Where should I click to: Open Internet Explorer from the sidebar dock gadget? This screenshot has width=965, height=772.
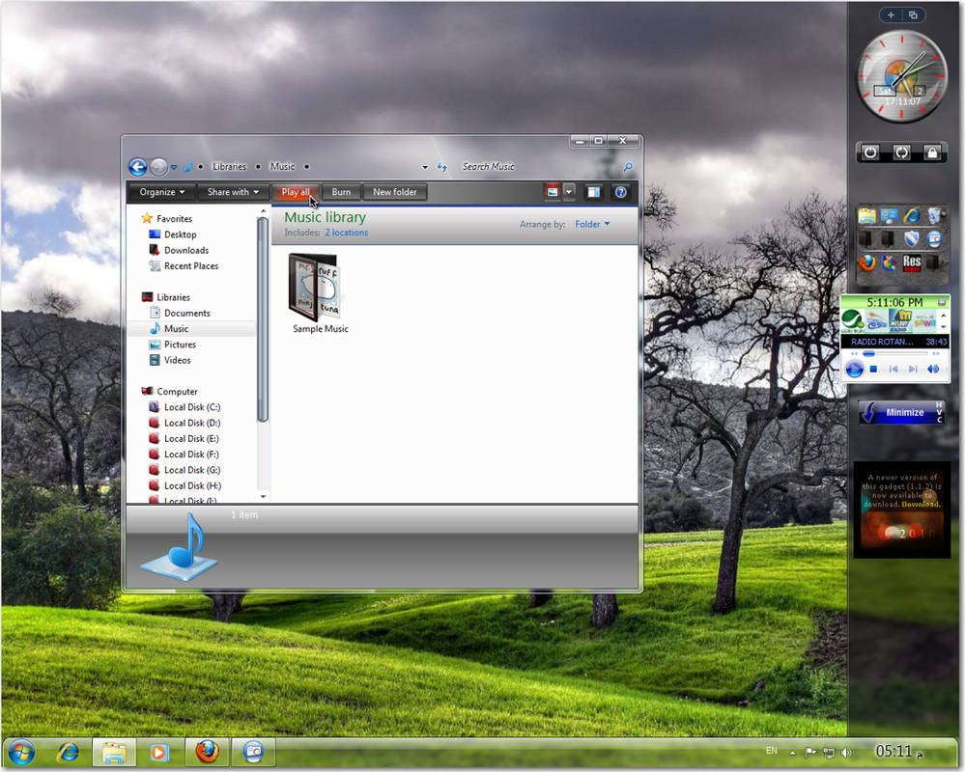click(910, 216)
